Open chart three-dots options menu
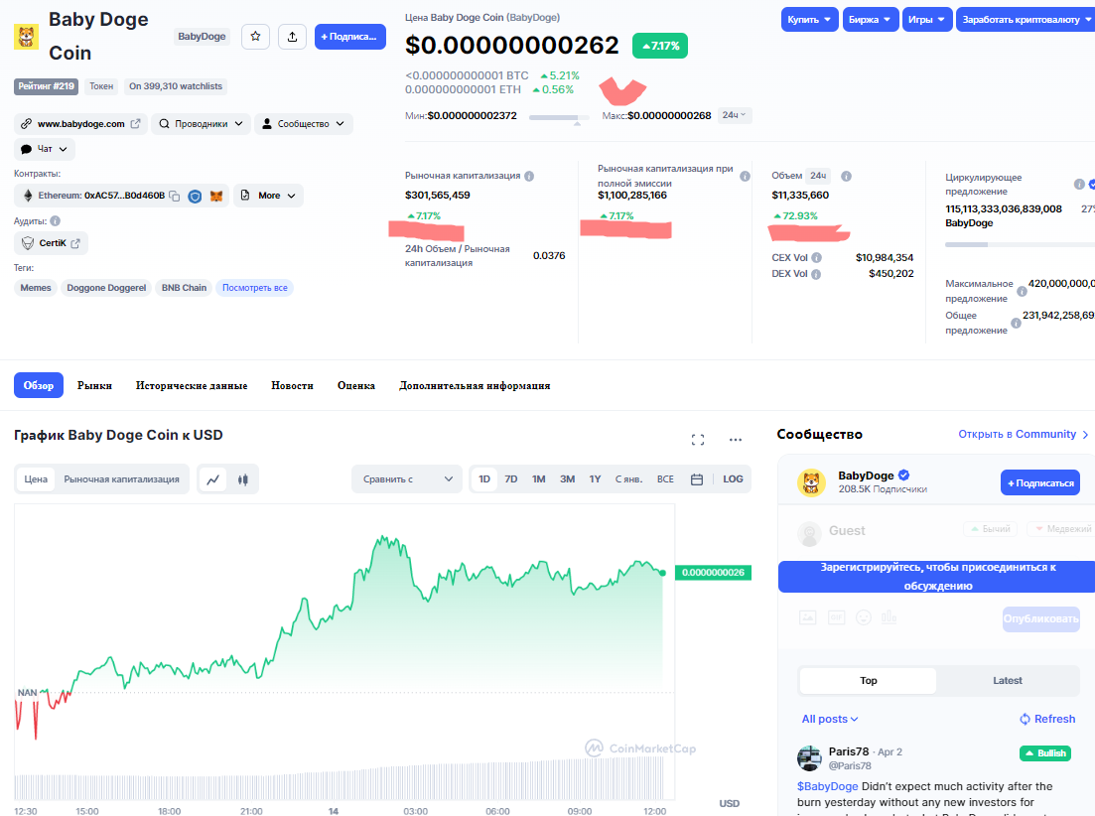Viewport: 1095px width, 816px height. coord(736,440)
